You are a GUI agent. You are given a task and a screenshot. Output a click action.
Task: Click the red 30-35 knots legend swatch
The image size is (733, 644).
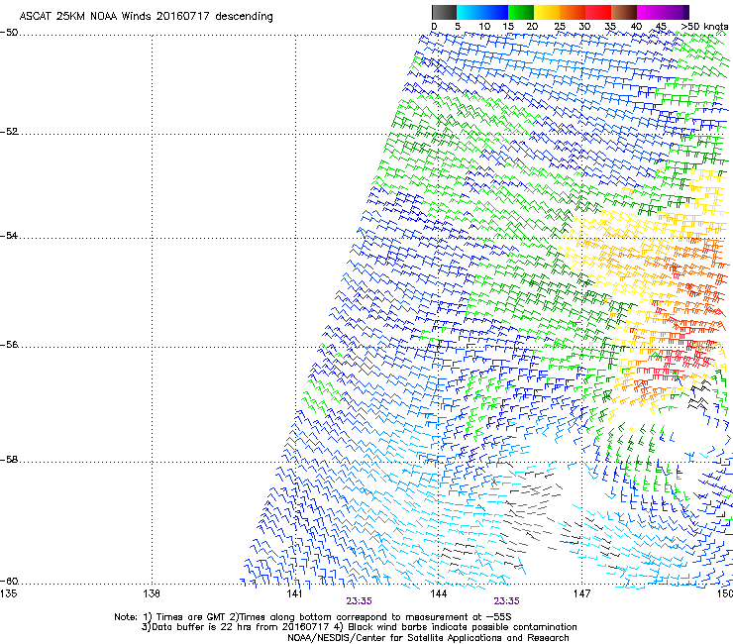tap(598, 12)
